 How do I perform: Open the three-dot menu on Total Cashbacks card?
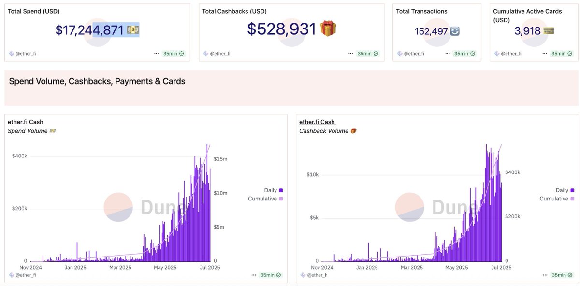(350, 54)
